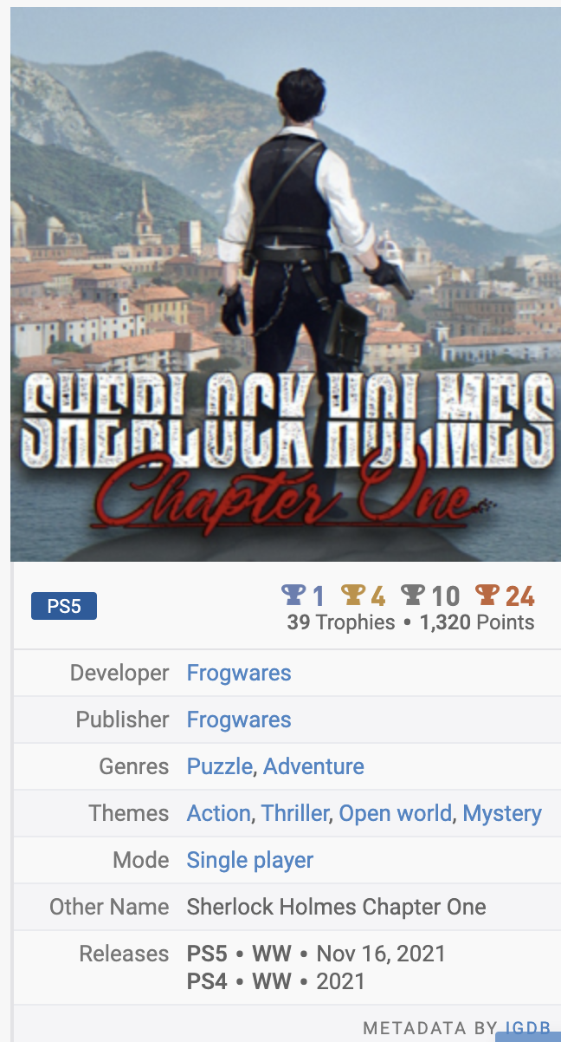Open the Single player mode link
The image size is (561, 1042).
(250, 860)
